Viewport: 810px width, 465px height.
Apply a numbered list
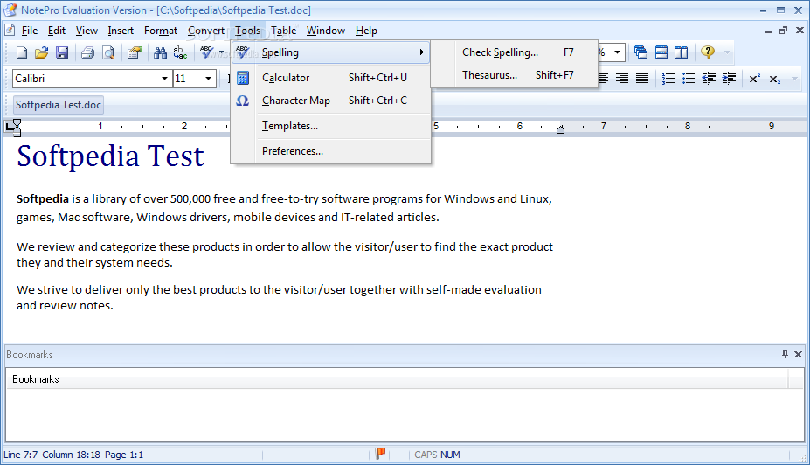(x=668, y=79)
